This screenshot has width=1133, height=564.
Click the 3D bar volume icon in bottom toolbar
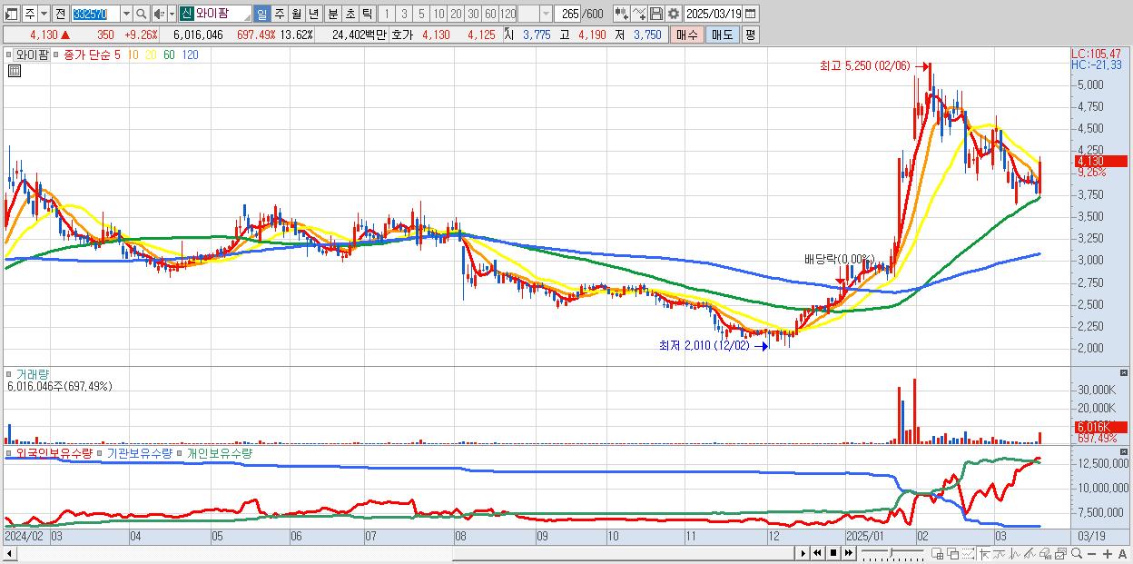(x=1045, y=554)
